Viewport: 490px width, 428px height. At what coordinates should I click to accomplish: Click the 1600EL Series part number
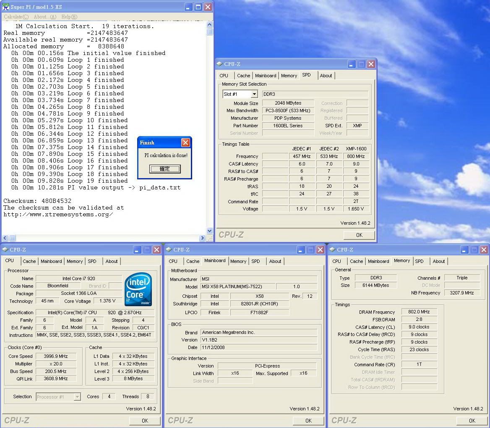click(x=288, y=126)
